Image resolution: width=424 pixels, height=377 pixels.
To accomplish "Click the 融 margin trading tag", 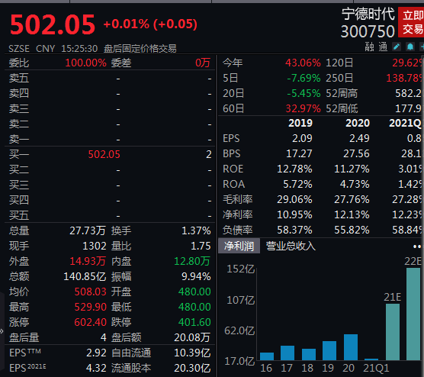I will (x=369, y=47).
